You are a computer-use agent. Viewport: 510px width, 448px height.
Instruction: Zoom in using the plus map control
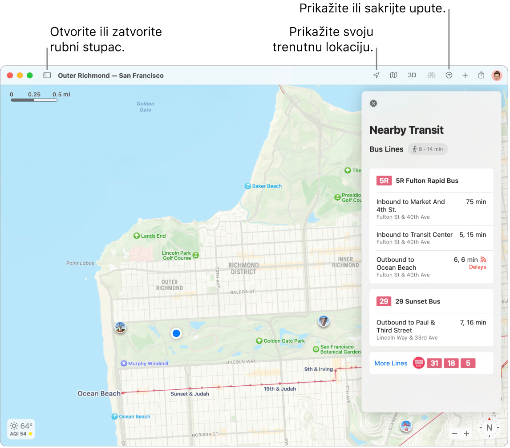(x=466, y=433)
